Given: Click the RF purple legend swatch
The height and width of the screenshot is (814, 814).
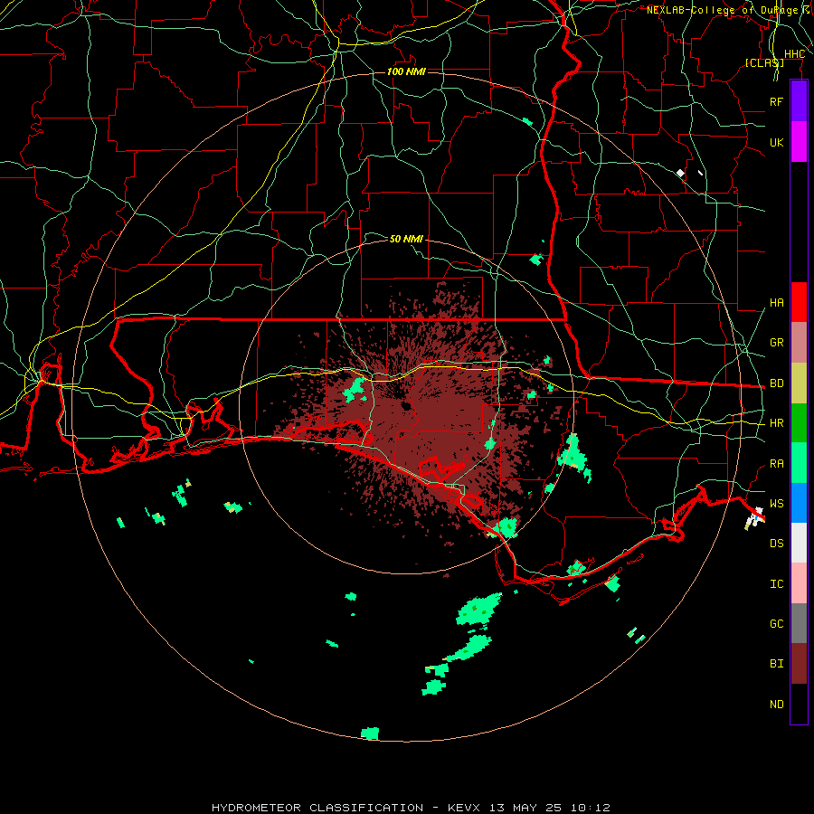Looking at the screenshot, I should [x=799, y=101].
